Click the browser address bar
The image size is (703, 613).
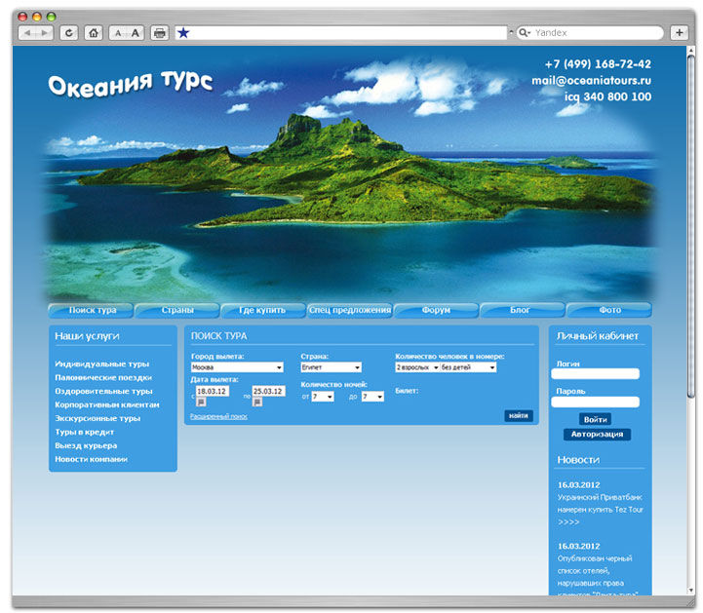pyautogui.click(x=340, y=33)
